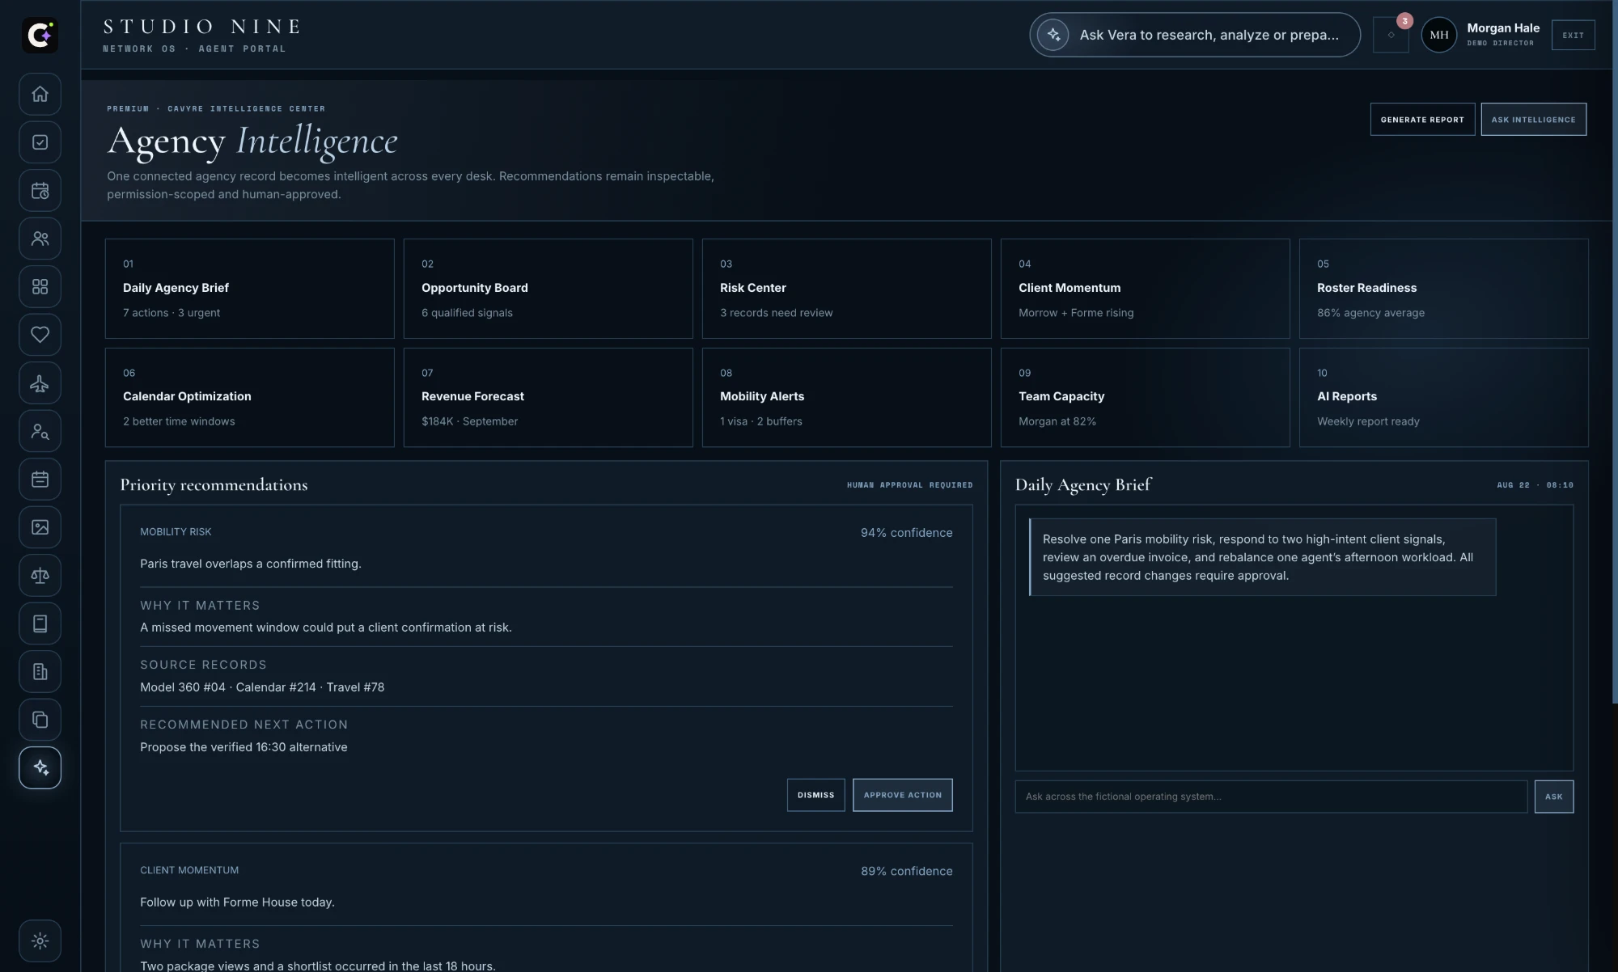This screenshot has width=1618, height=972.
Task: Focus the Ask Vera search field
Action: [1195, 35]
